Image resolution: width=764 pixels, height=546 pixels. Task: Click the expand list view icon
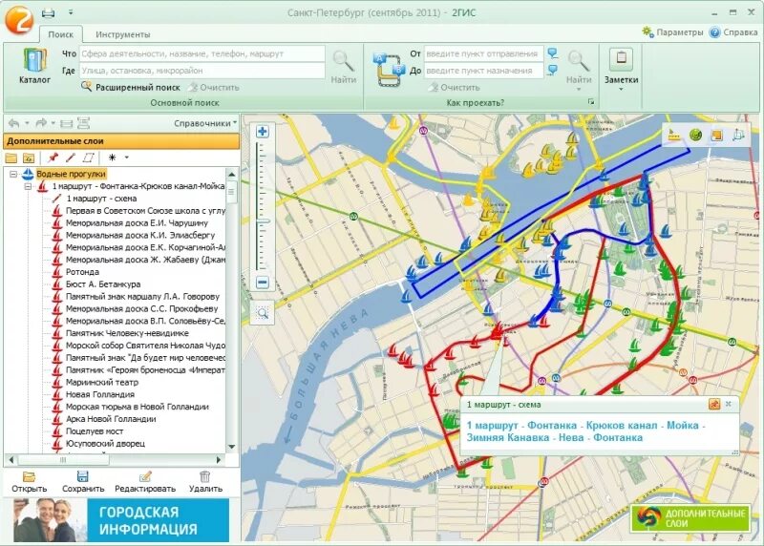(x=83, y=123)
